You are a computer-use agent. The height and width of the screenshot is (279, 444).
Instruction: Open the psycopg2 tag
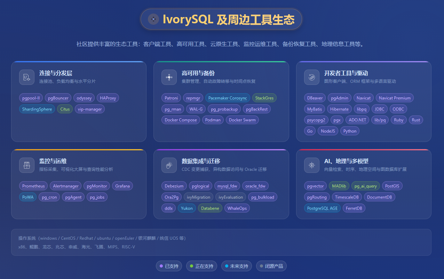click(316, 120)
